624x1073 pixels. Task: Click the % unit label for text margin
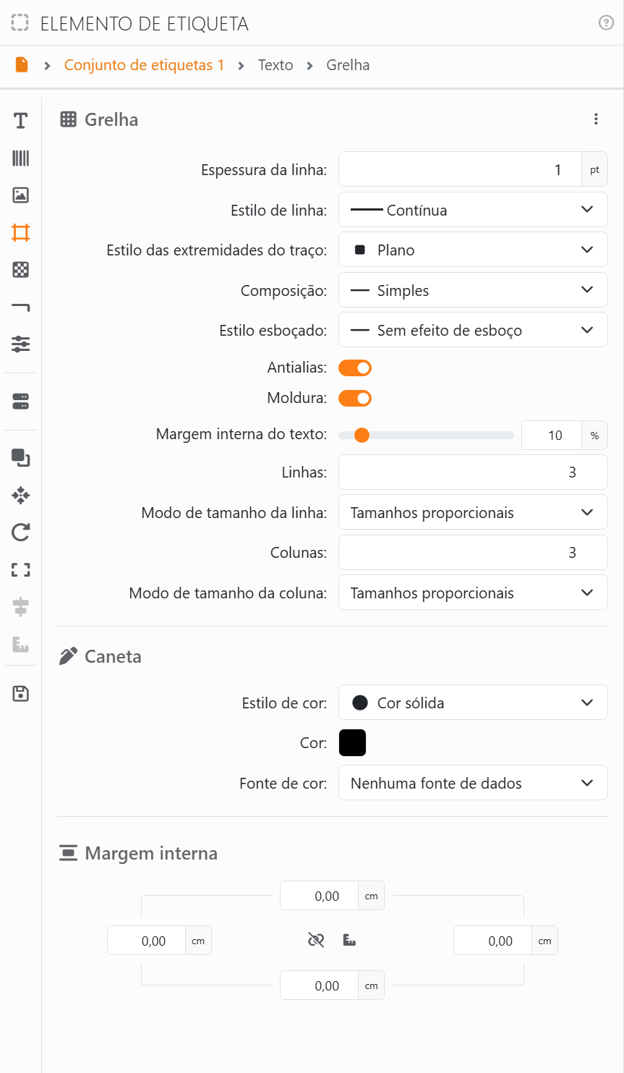pyautogui.click(x=595, y=436)
